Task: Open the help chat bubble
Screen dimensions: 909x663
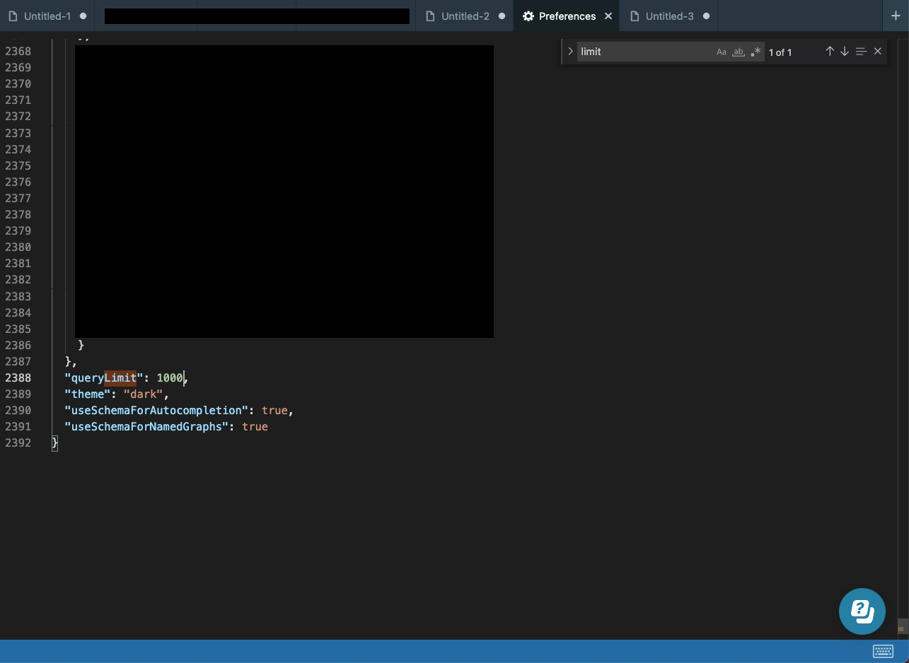Action: tap(862, 611)
